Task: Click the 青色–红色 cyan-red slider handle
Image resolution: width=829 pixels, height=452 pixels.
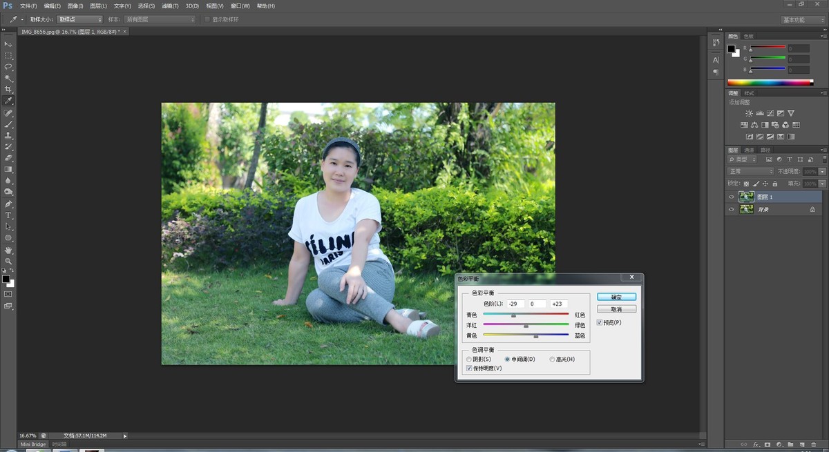Action: point(513,315)
